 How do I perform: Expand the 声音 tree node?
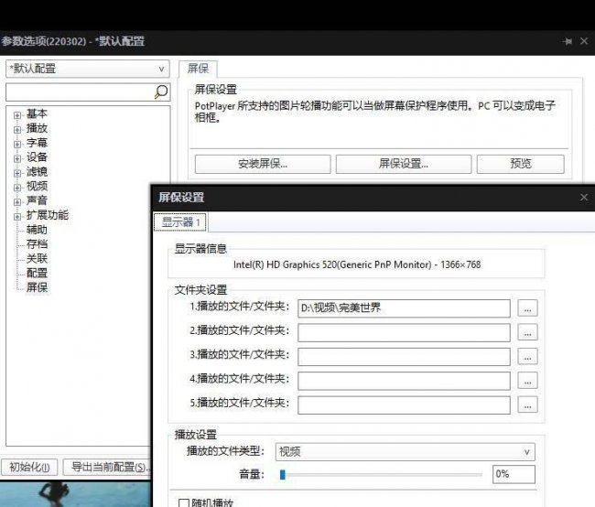[17, 202]
